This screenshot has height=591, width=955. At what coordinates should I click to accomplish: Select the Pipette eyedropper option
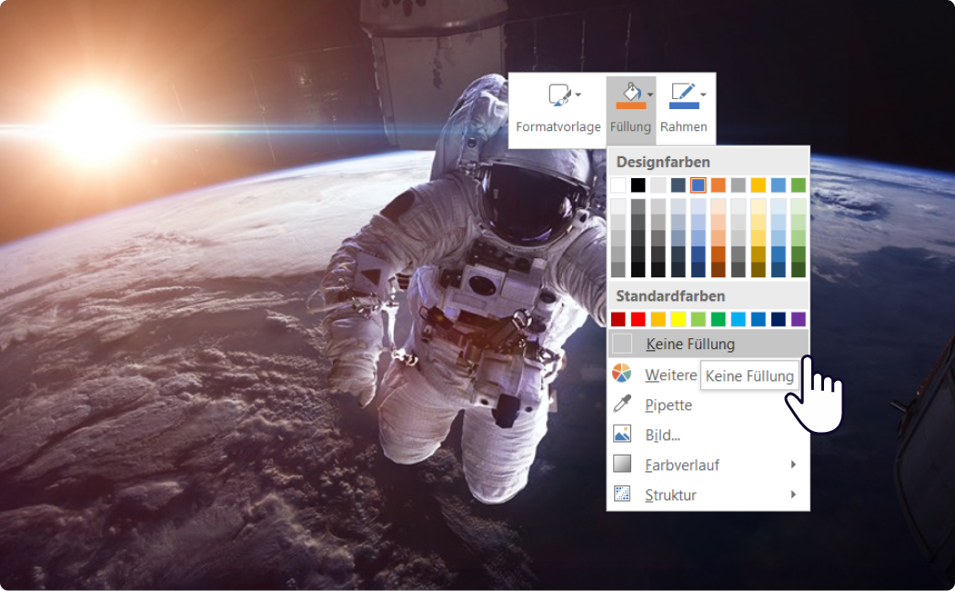tap(668, 405)
